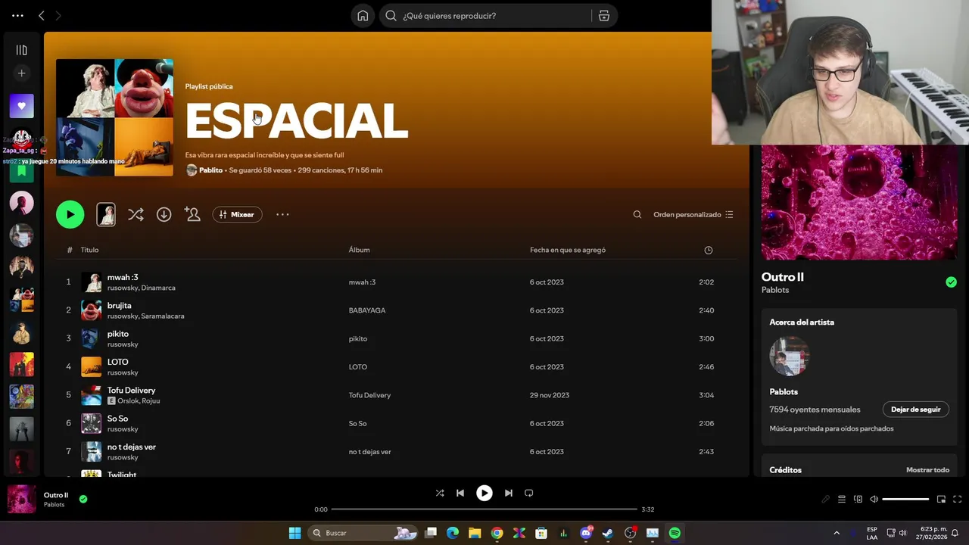
Task: Open now-playing Outro II album thumbnail
Action: [x=21, y=500]
